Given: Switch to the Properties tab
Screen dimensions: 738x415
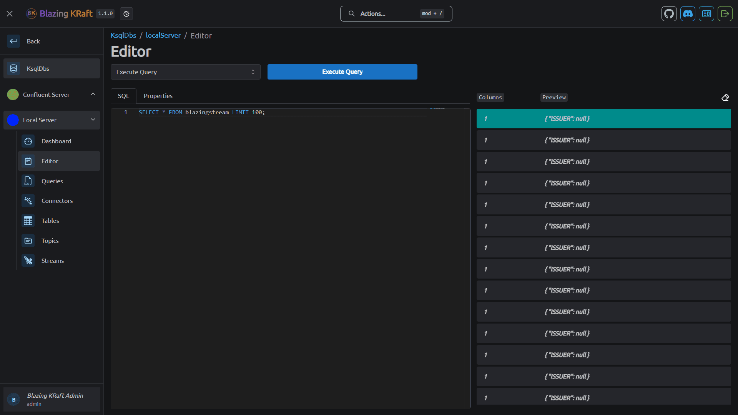Looking at the screenshot, I should [158, 96].
